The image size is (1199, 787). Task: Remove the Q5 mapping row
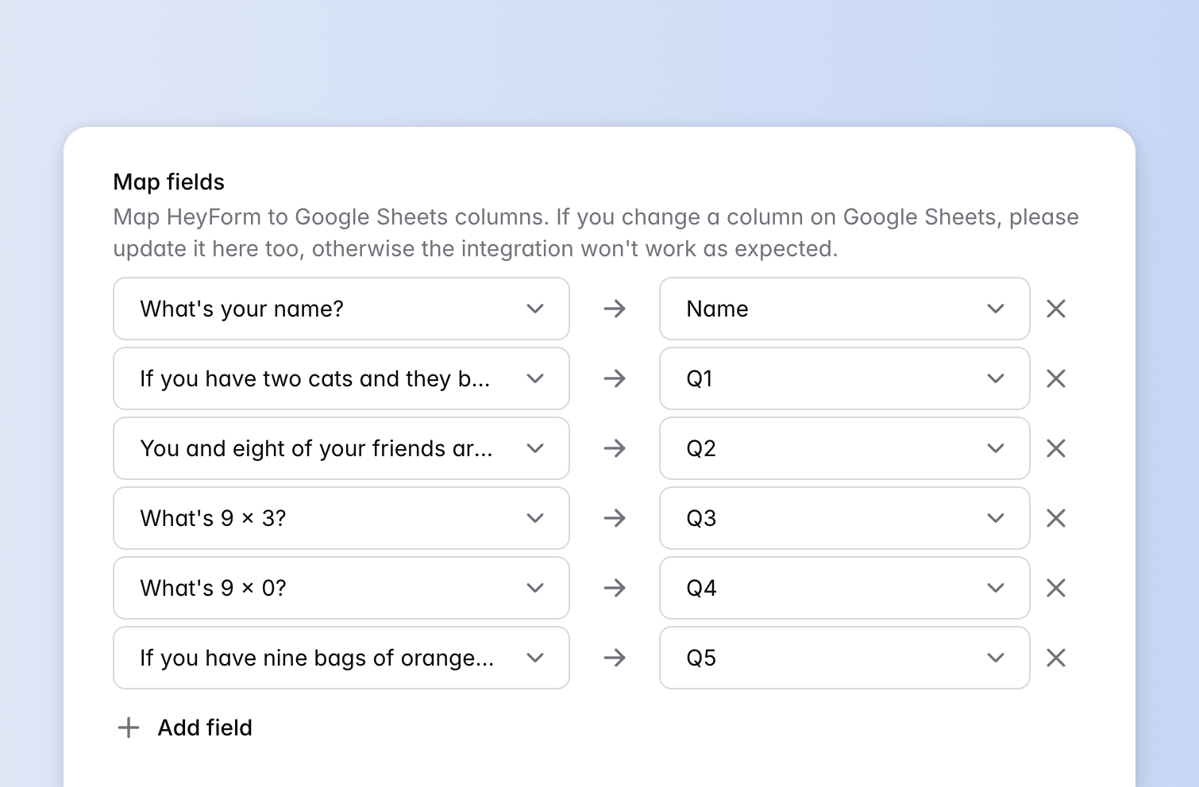pos(1056,658)
